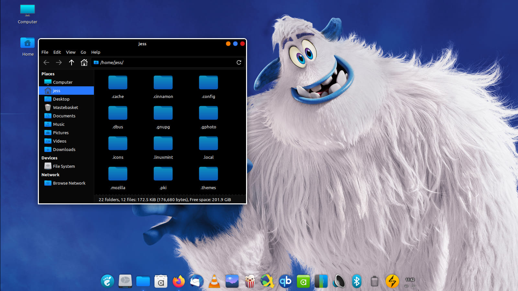Open the Computer desktop icon
This screenshot has width=518, height=291.
[x=28, y=15]
